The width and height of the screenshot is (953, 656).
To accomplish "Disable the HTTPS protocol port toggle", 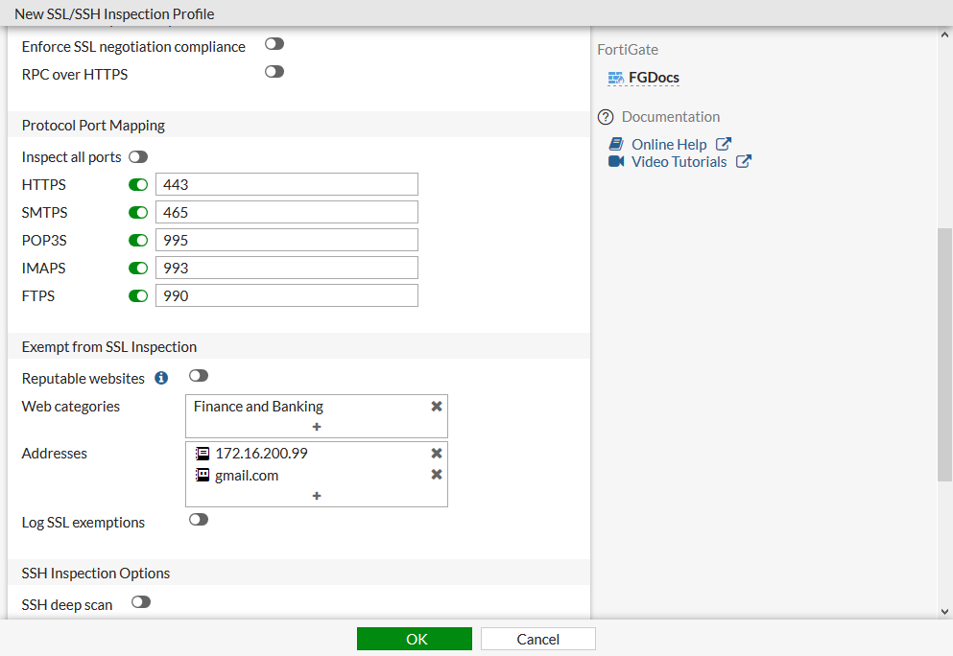I will [138, 184].
